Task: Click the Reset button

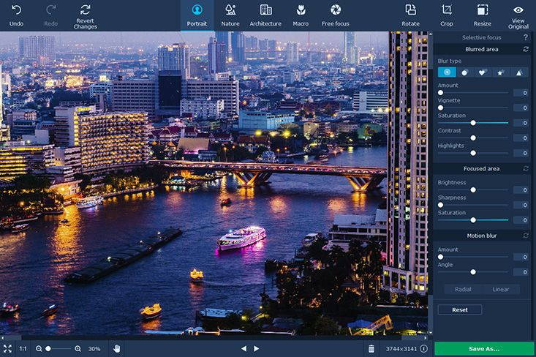Action: (459, 309)
